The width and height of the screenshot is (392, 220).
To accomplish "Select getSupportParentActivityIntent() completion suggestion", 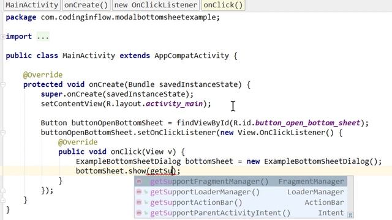I will (241, 213).
